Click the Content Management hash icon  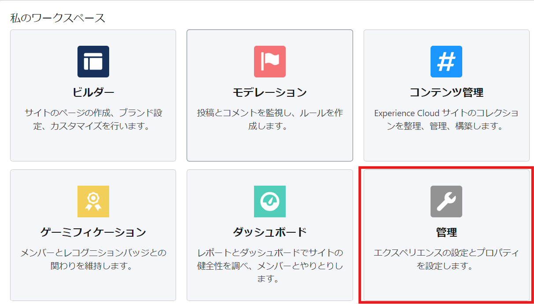446,62
